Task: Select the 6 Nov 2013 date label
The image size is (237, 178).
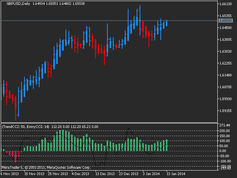Action: coord(10,174)
